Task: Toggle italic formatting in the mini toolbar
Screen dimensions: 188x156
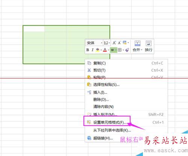Action: pyautogui.click(x=92, y=50)
